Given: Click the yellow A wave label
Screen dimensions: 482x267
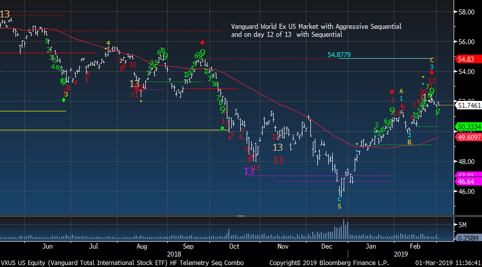Looking at the screenshot, I should [401, 91].
